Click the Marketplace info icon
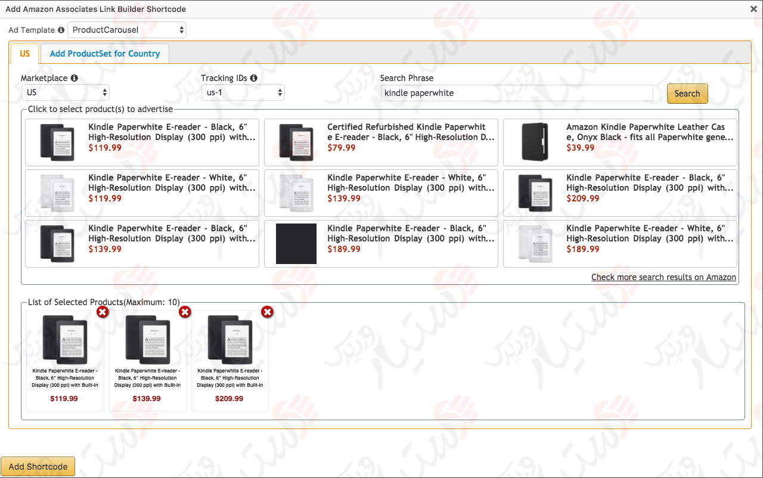 click(x=75, y=78)
